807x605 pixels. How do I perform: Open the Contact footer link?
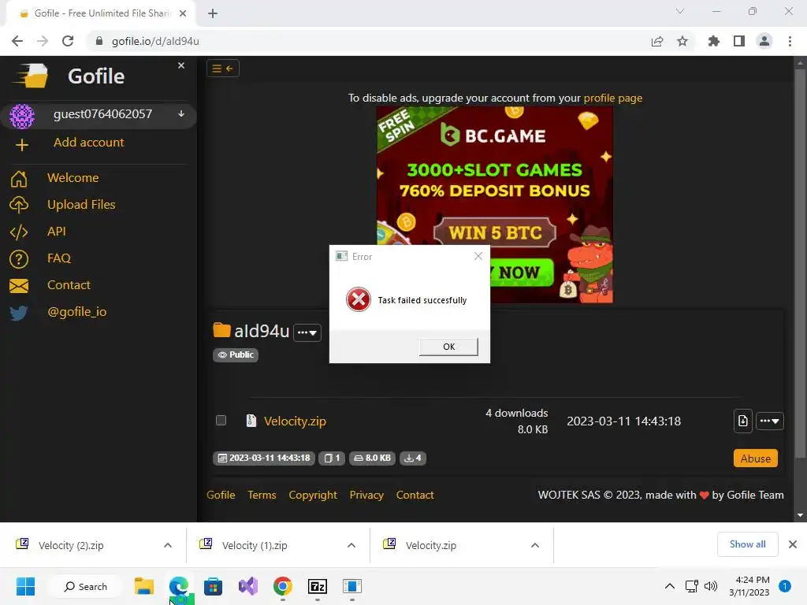point(415,495)
